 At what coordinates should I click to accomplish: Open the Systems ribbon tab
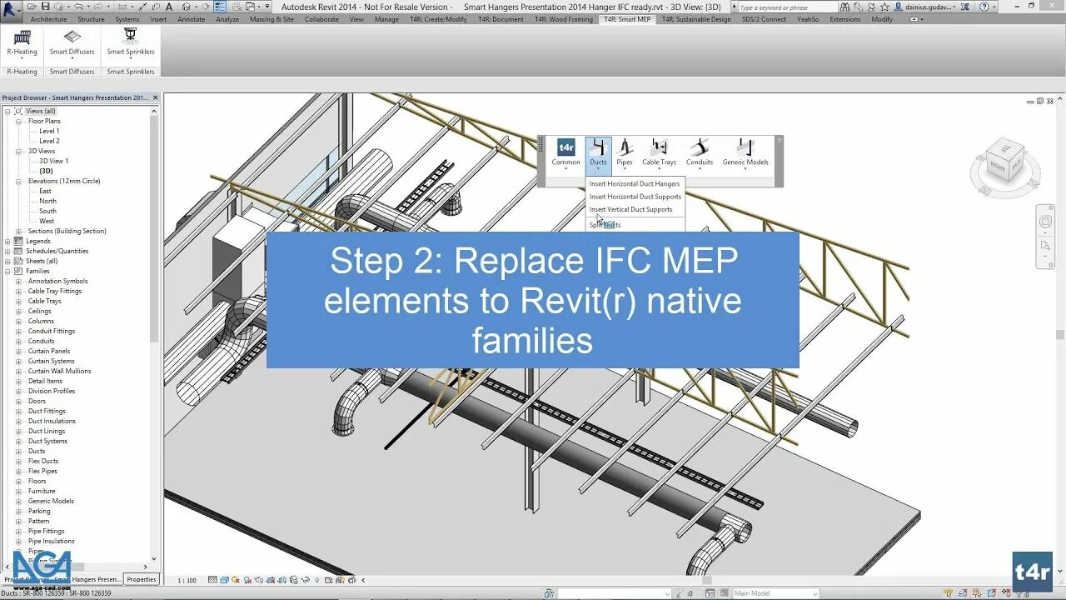(127, 18)
